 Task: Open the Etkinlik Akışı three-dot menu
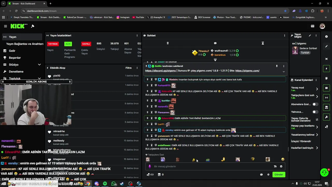coord(137,68)
